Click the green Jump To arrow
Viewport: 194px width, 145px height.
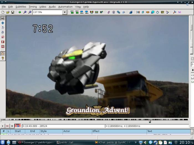(20, 12)
